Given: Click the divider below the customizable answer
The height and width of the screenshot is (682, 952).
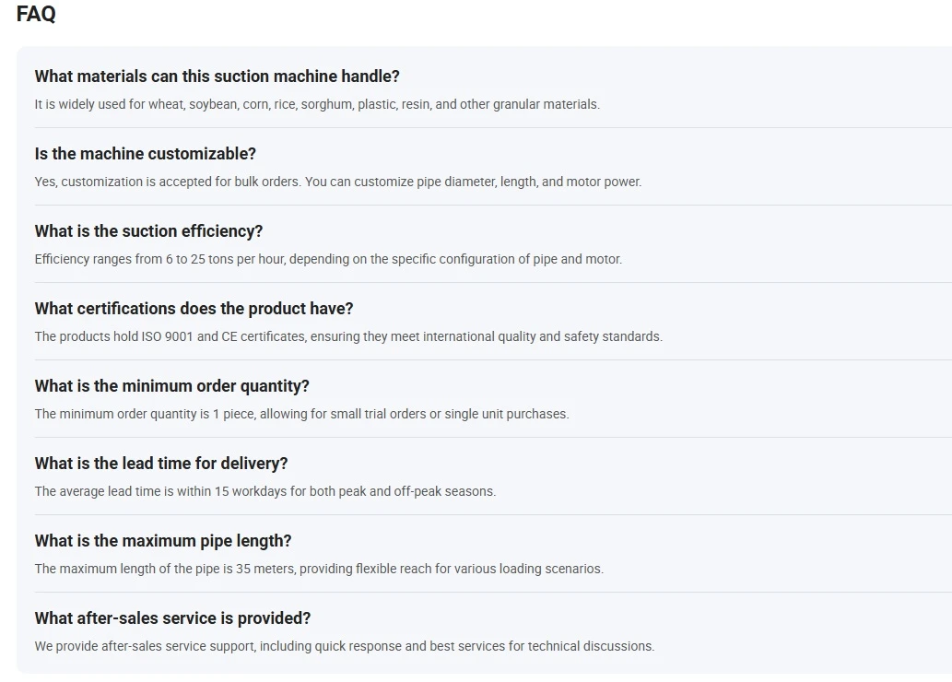Looking at the screenshot, I should (493, 206).
